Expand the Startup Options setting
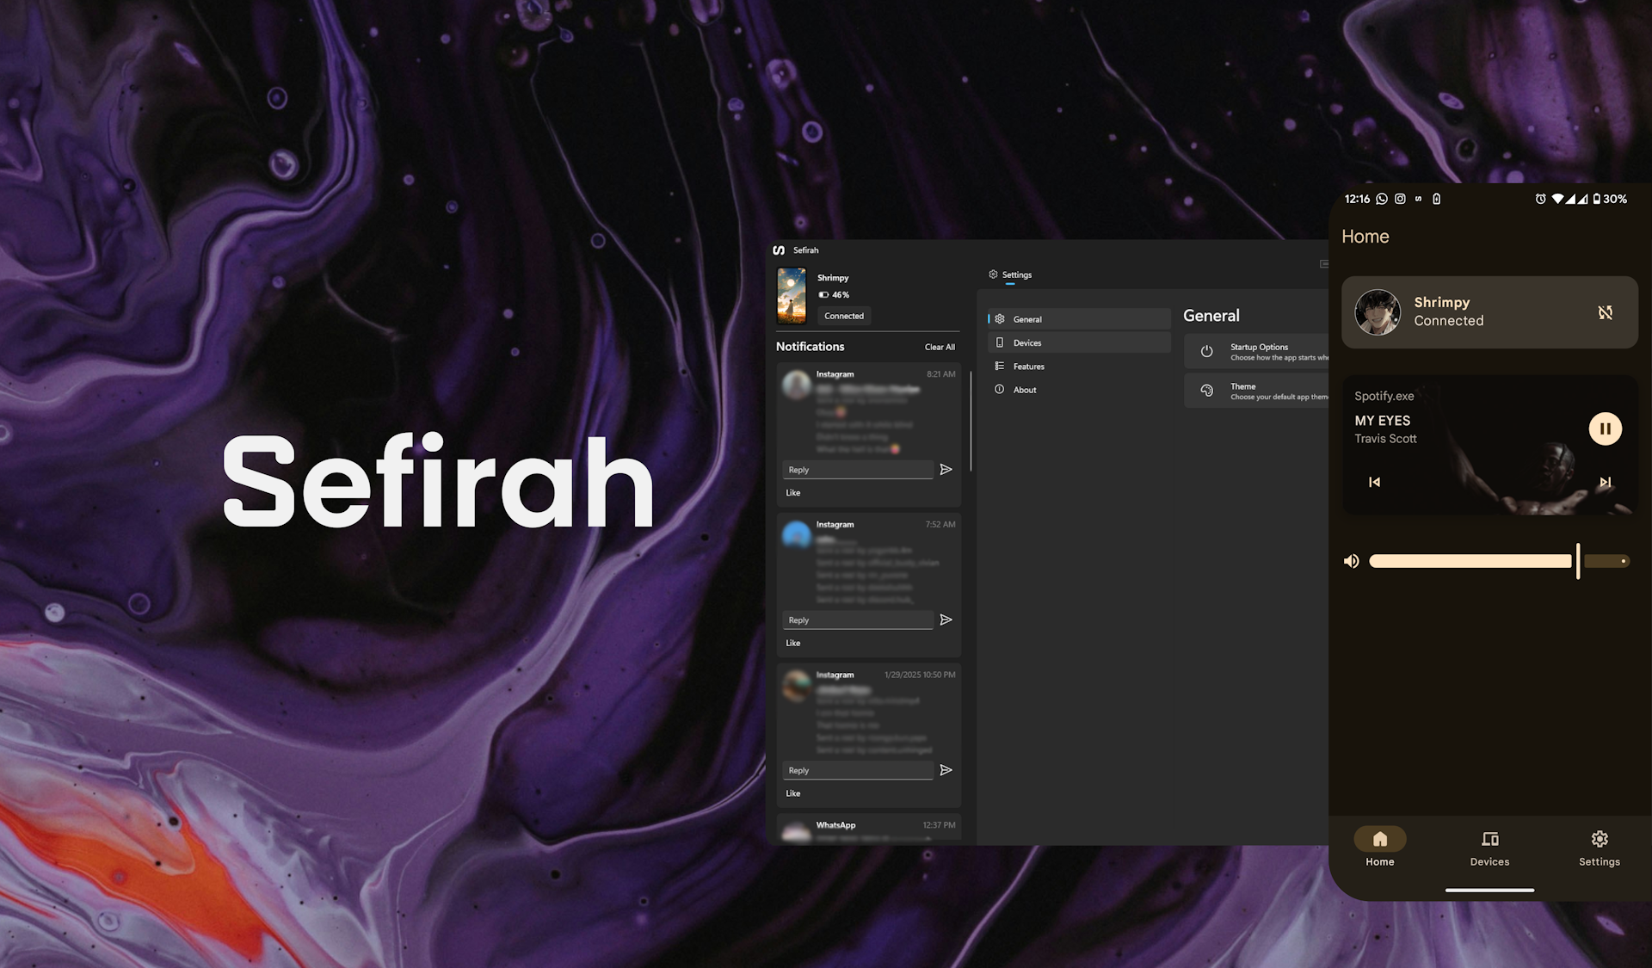The width and height of the screenshot is (1652, 968). tap(1257, 351)
